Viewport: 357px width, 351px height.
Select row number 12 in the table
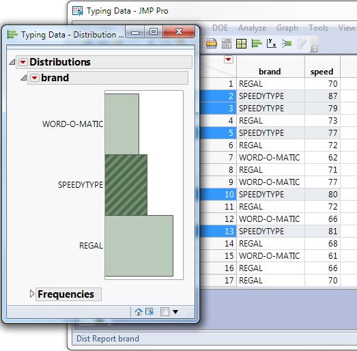(x=218, y=219)
